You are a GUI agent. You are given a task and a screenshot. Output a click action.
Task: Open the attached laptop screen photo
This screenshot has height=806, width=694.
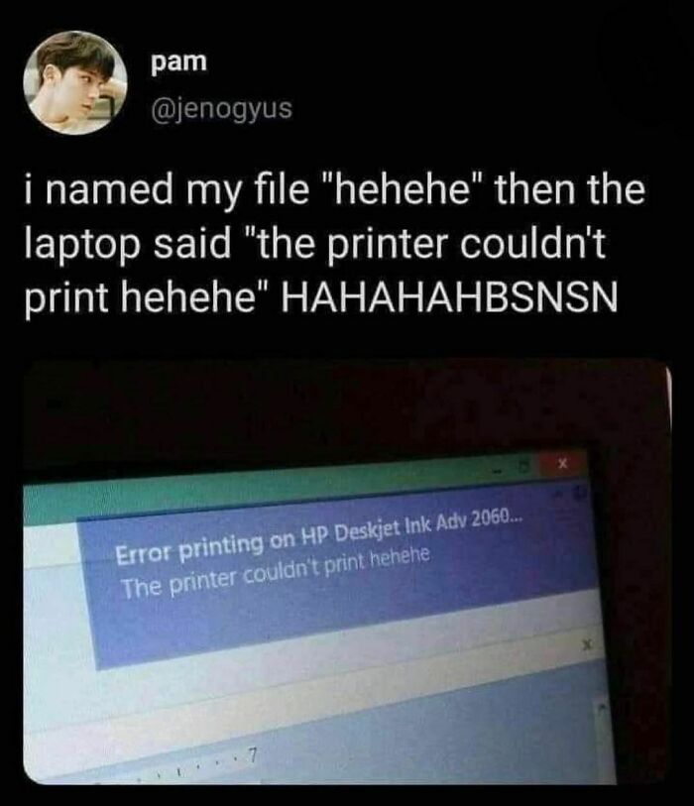(347, 571)
